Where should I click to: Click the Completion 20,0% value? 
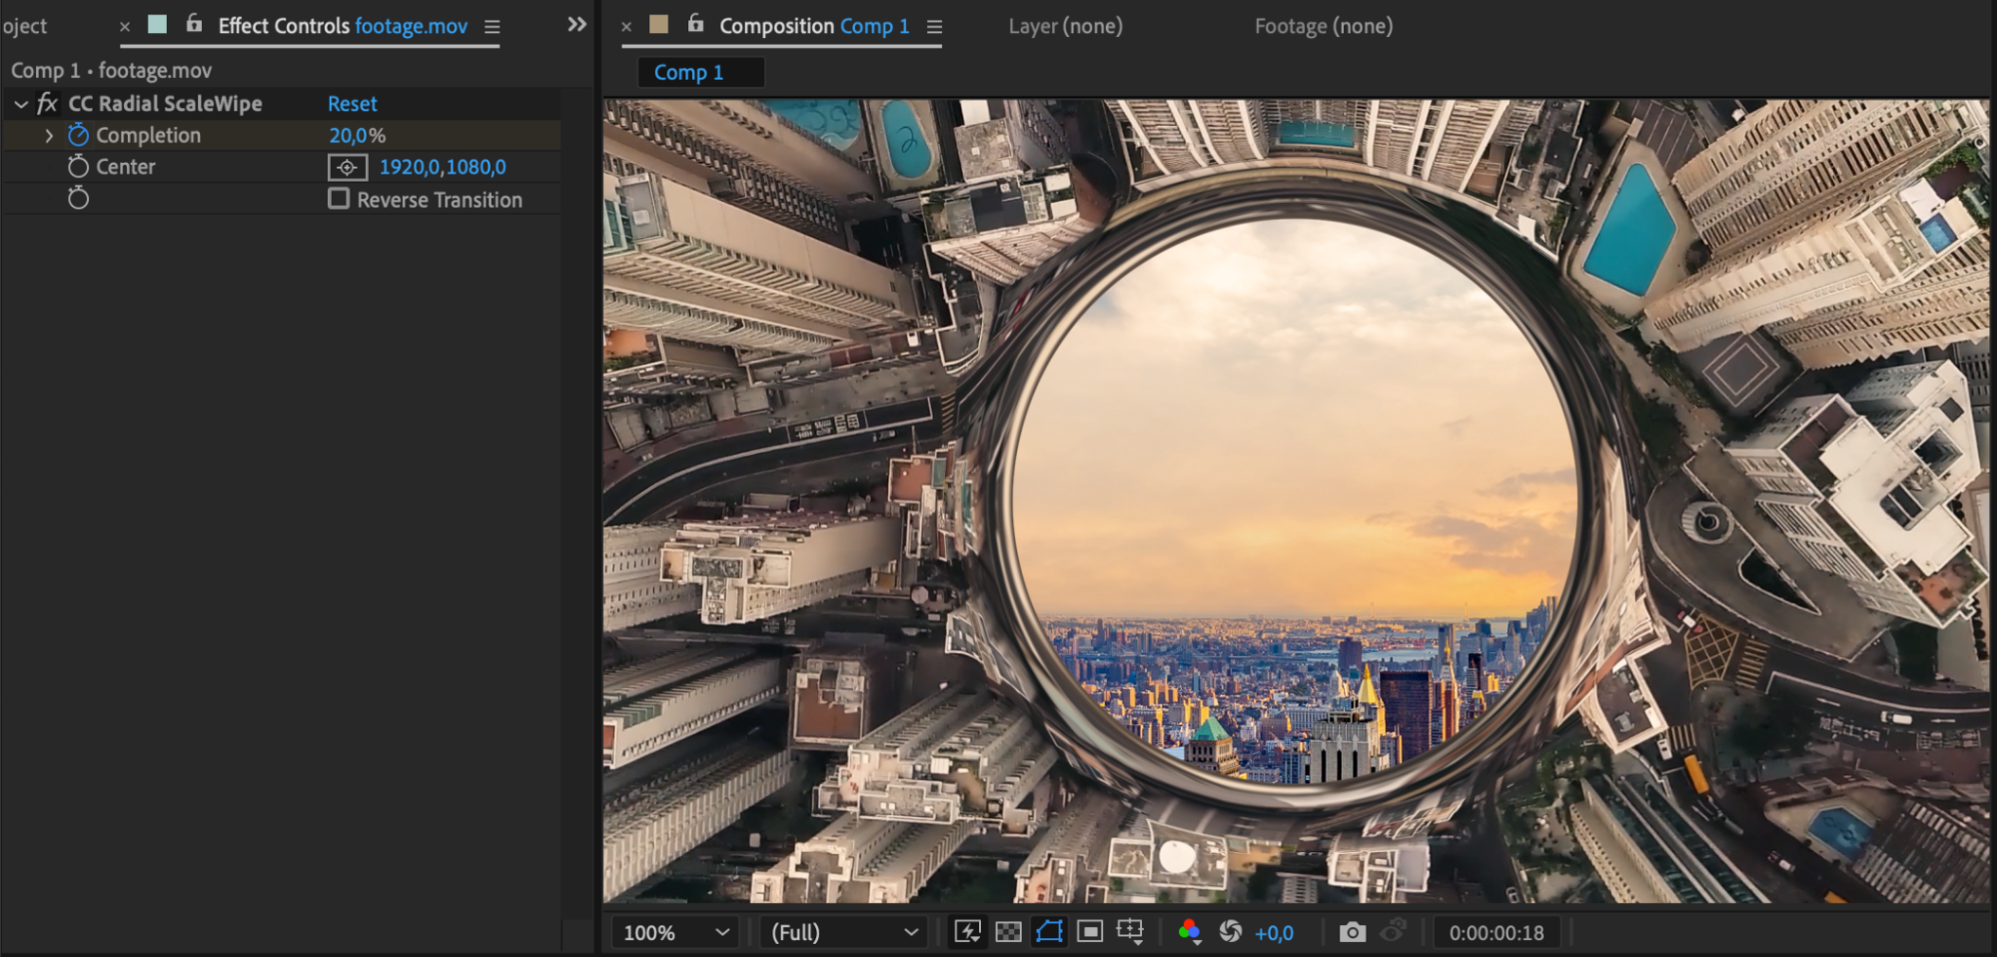357,136
